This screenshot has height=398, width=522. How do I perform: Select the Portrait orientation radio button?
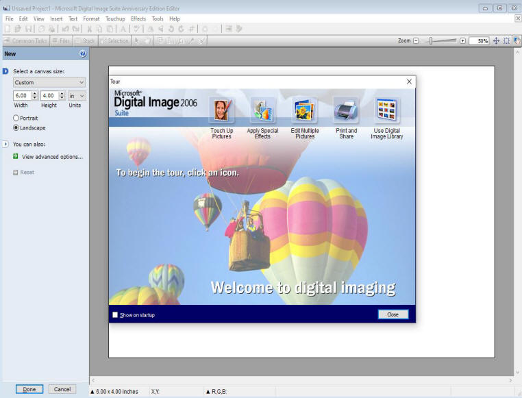coord(16,118)
